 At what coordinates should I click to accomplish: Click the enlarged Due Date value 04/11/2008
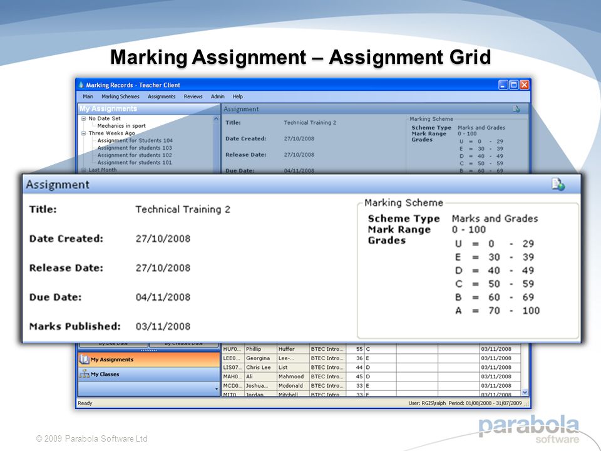163,297
